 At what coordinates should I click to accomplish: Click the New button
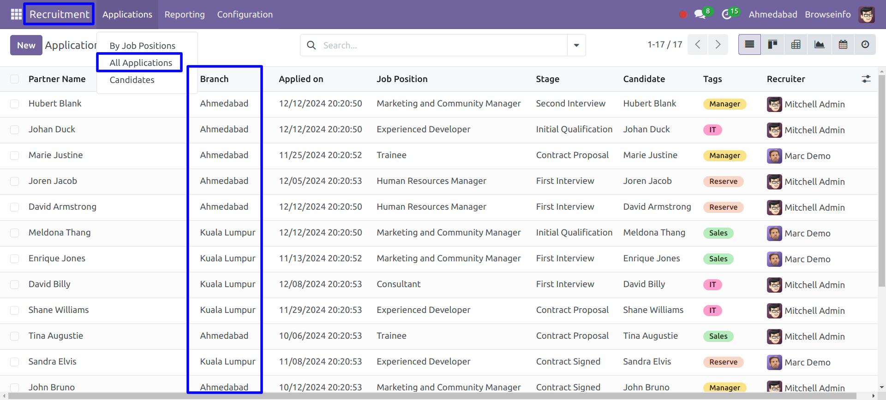26,45
